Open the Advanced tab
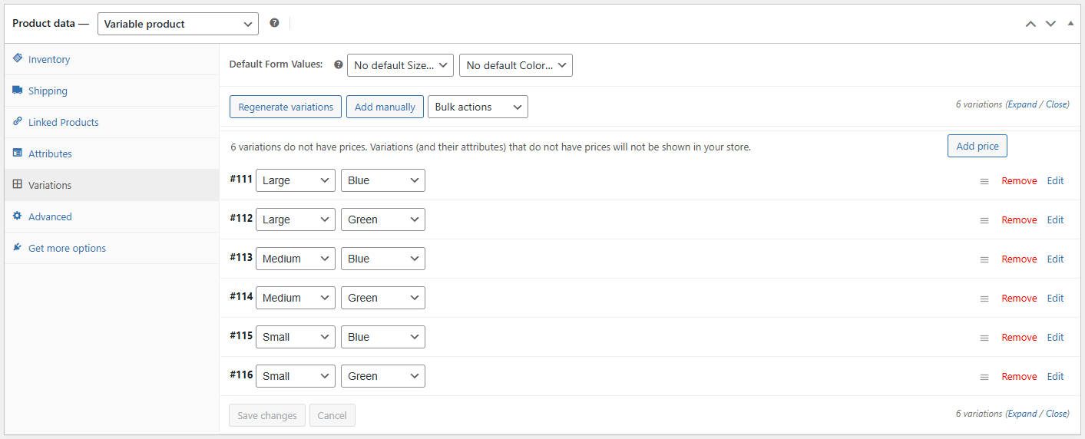The width and height of the screenshot is (1085, 439). pos(111,216)
